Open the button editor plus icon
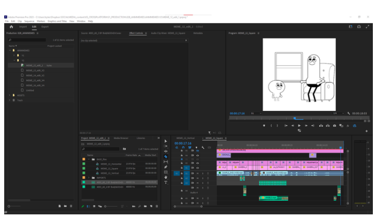The height and width of the screenshot is (217, 376). pyautogui.click(x=367, y=131)
